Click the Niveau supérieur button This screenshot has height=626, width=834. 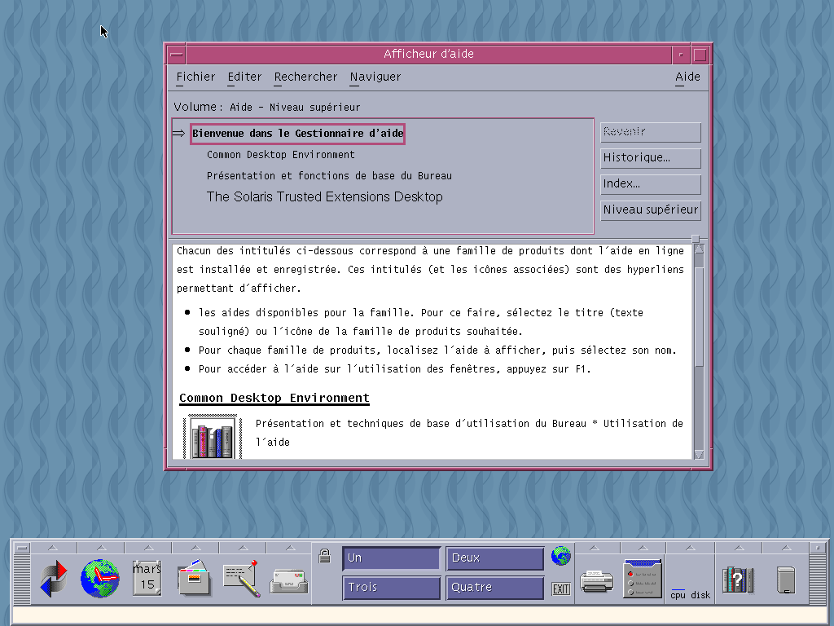pyautogui.click(x=651, y=210)
